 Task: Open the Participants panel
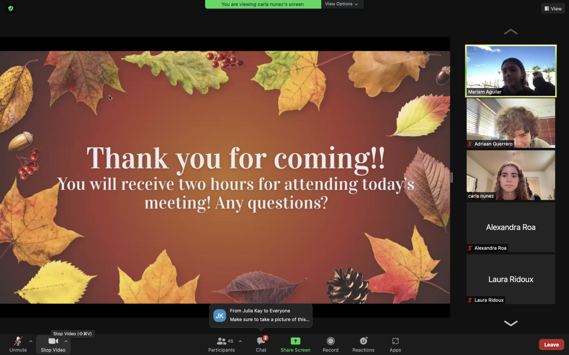(x=221, y=344)
